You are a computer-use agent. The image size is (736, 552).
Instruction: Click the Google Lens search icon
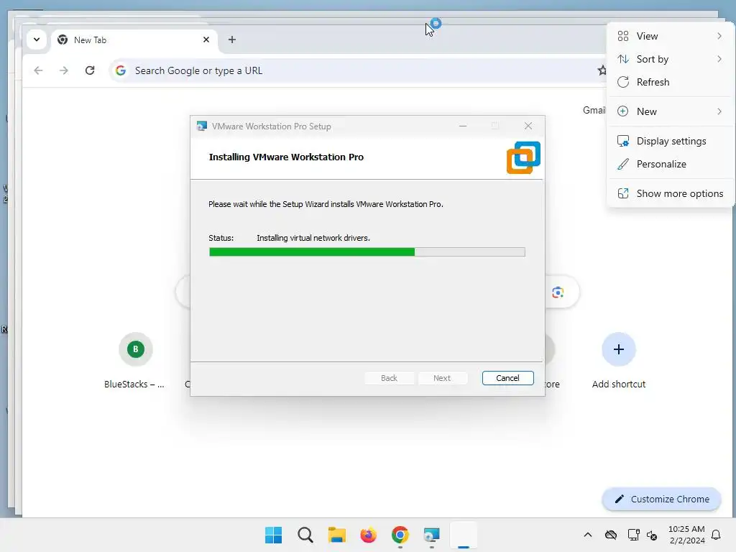[558, 293]
